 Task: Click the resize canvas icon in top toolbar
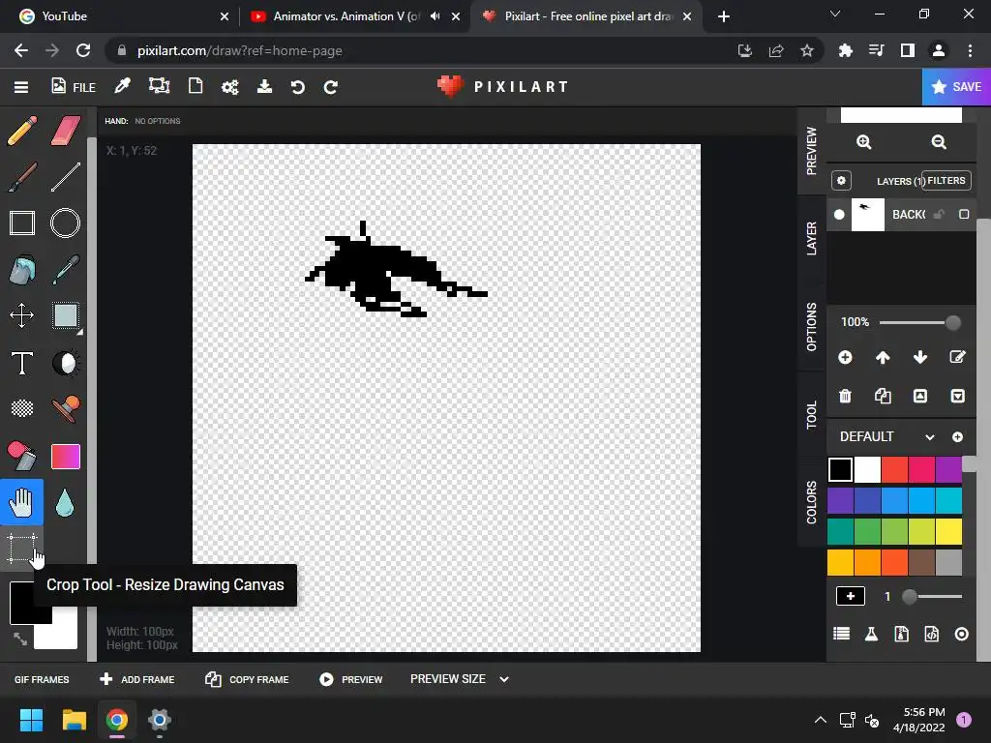159,86
